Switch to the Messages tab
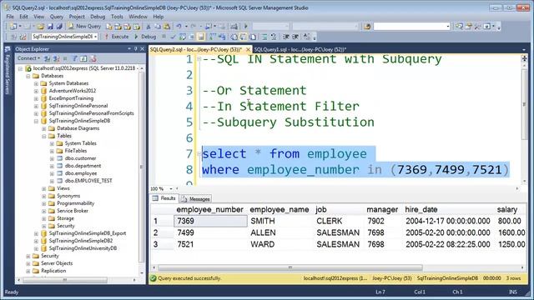The width and height of the screenshot is (534, 300). click(196, 199)
